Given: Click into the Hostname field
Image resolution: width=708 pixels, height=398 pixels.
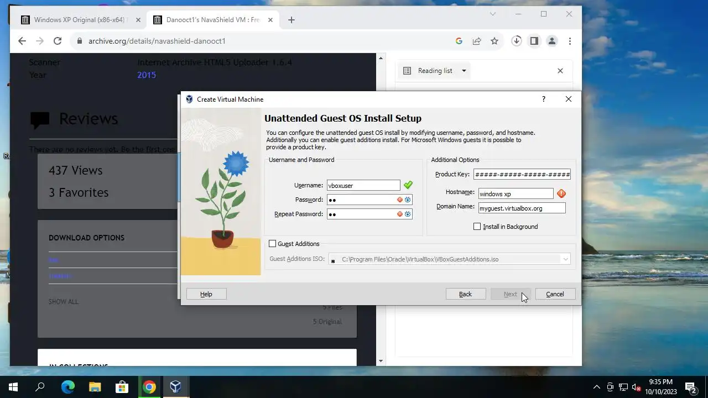Looking at the screenshot, I should (516, 193).
